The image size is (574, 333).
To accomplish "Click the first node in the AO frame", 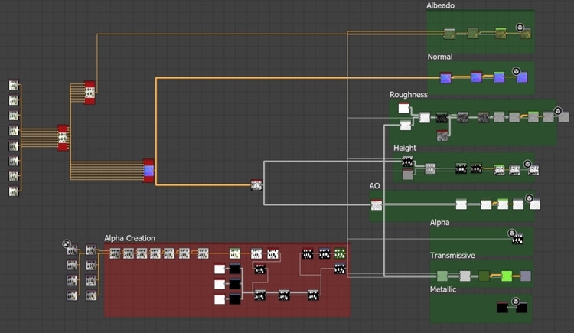I will [x=377, y=204].
